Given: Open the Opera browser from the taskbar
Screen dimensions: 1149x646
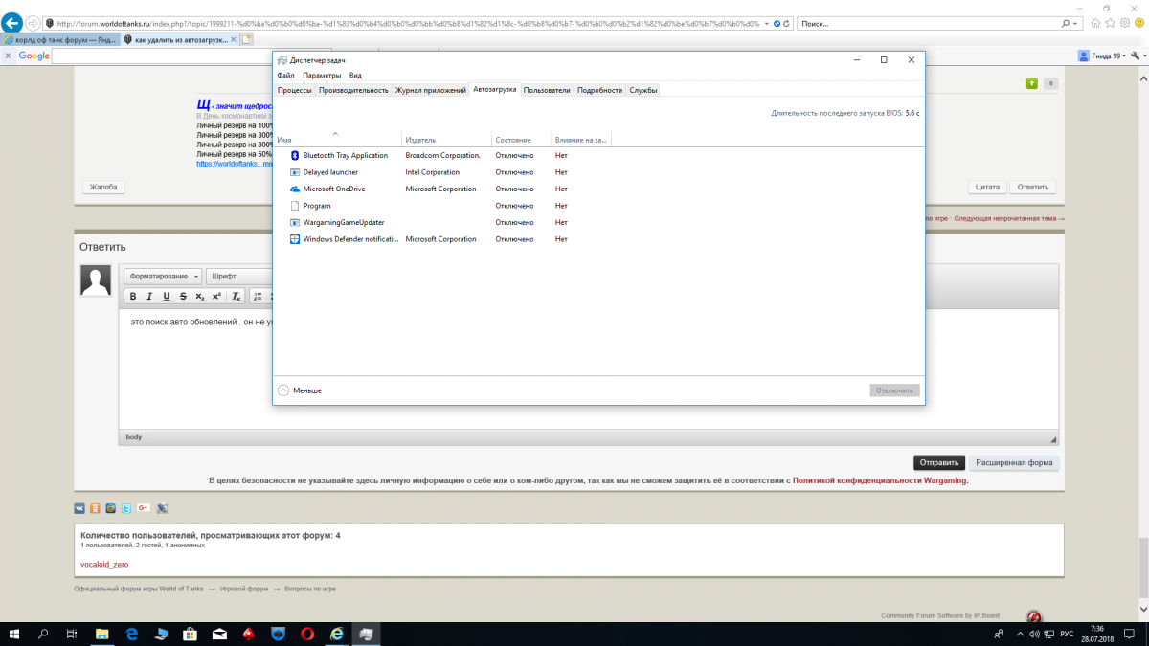Looking at the screenshot, I should [307, 634].
